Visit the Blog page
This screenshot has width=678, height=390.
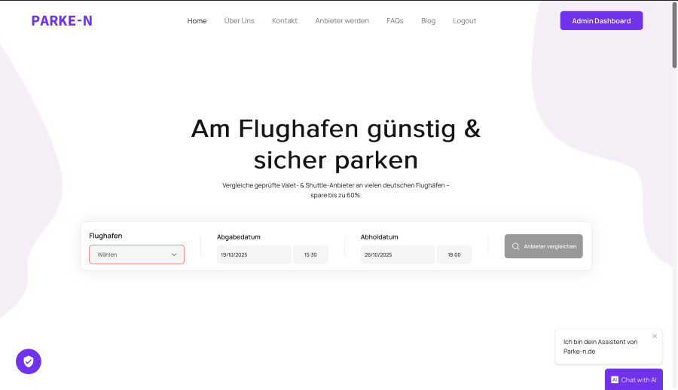tap(428, 21)
